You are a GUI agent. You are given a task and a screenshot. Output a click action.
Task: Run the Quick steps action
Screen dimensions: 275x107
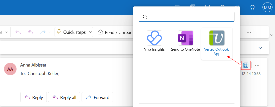point(71,32)
